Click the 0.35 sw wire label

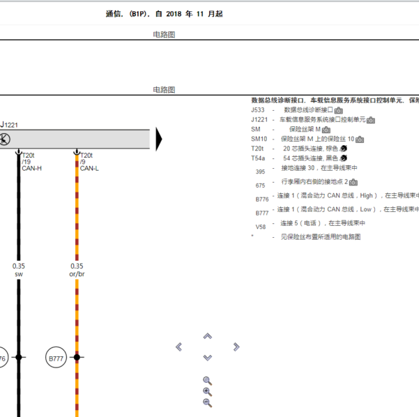coord(19,270)
